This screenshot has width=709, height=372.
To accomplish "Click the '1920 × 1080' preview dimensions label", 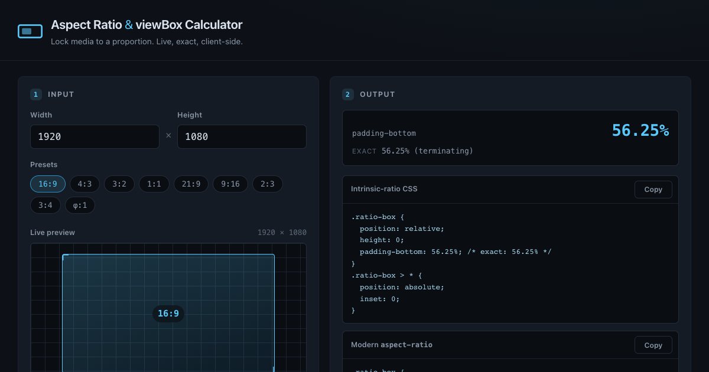I will point(282,233).
